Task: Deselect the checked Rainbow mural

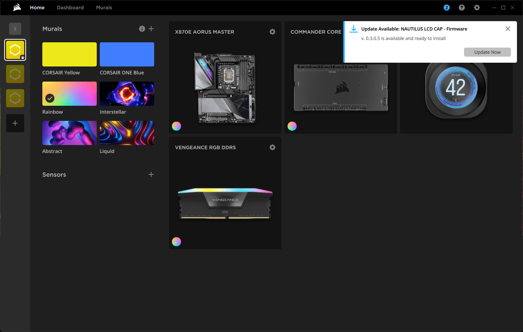Action: [x=50, y=98]
